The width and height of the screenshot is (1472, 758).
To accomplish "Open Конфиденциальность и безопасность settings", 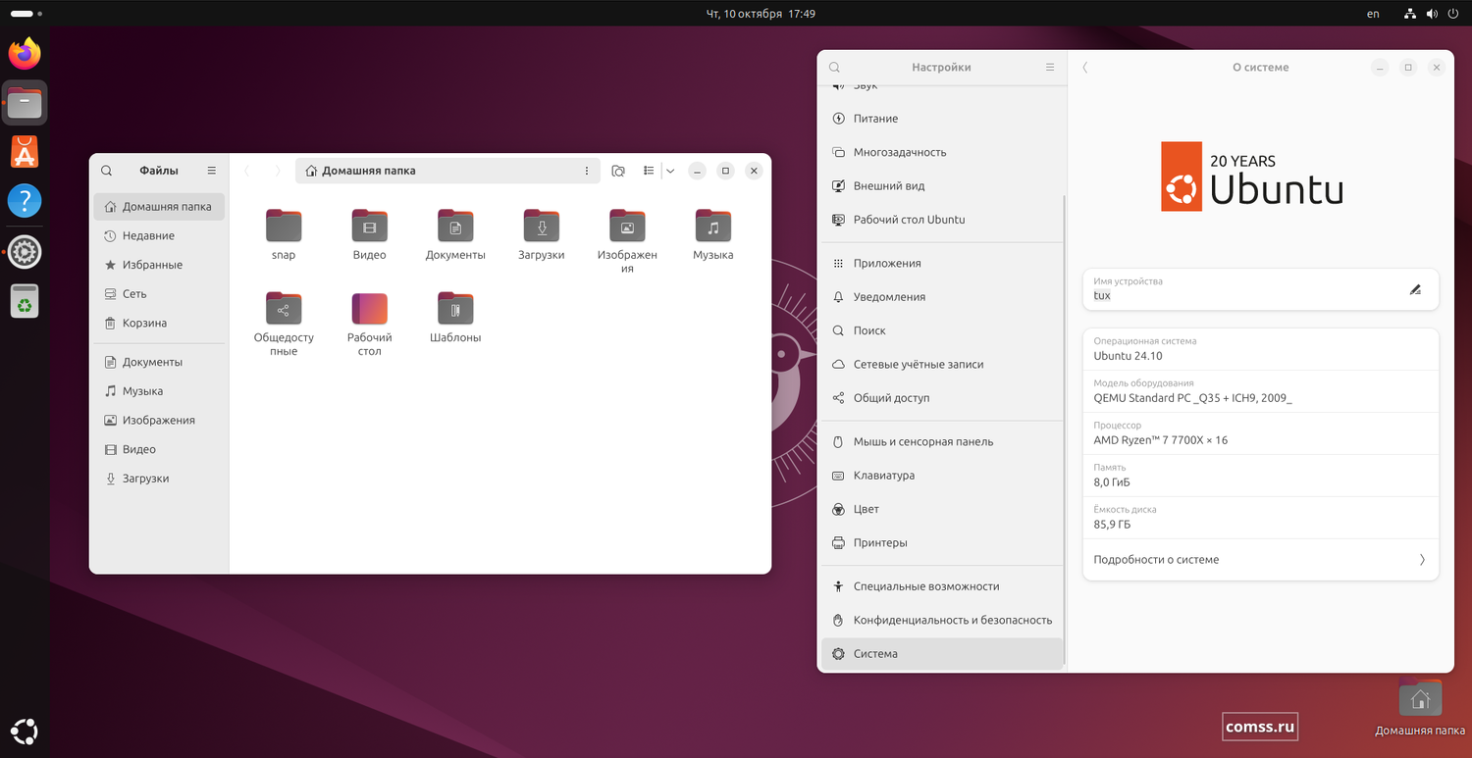I will click(942, 621).
